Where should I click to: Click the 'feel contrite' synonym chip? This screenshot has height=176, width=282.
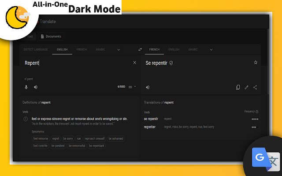(40, 146)
